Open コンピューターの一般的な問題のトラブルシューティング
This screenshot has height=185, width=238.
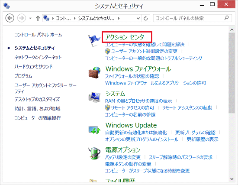click(x=154, y=58)
